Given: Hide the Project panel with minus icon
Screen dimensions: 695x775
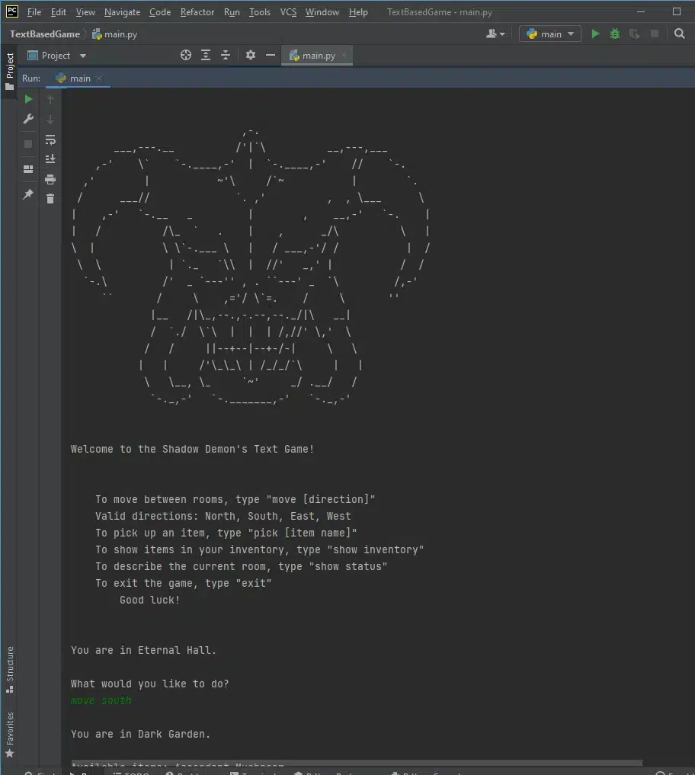Looking at the screenshot, I should [x=271, y=56].
